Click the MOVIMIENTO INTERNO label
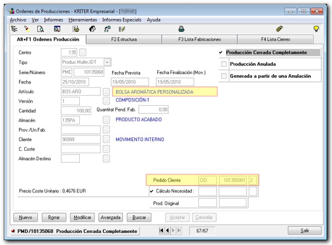 point(140,139)
